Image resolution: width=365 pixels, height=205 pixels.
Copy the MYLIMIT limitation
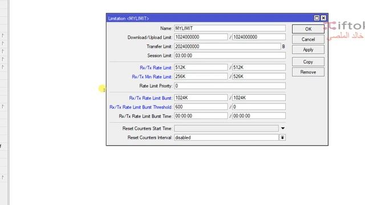308,62
